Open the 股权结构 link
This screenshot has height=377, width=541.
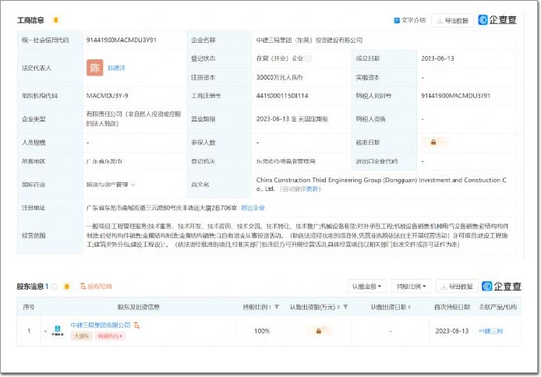click(x=96, y=286)
